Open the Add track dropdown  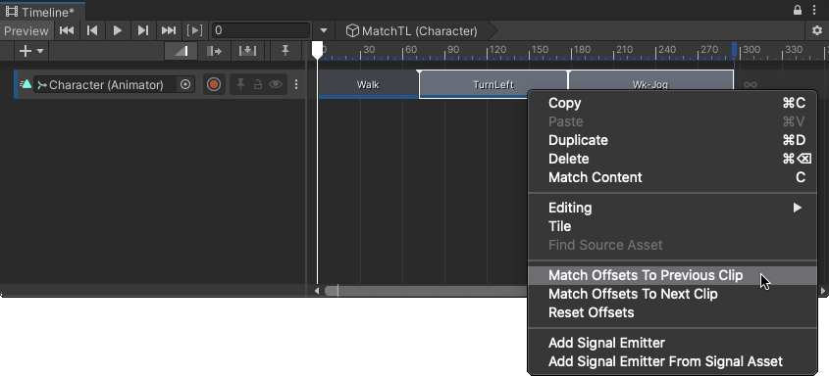click(x=31, y=51)
